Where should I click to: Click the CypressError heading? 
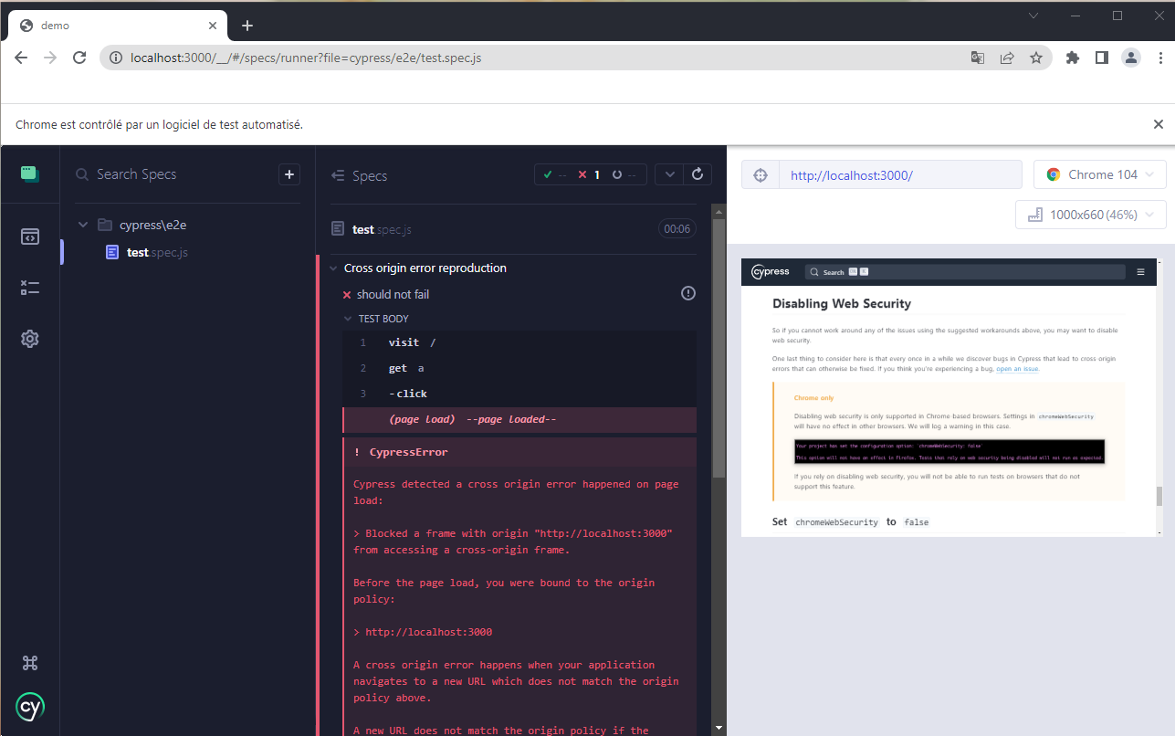click(408, 452)
